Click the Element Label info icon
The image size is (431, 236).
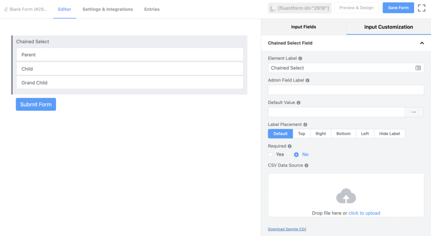(x=300, y=58)
